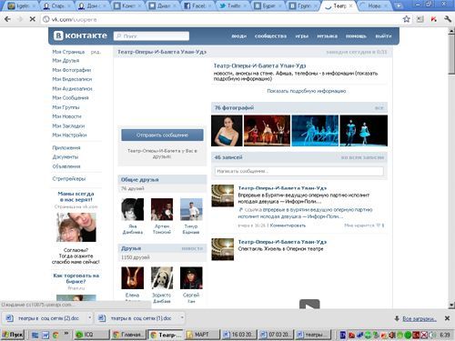The image size is (455, 341).
Task: Click Word quick launch icon in taskbar
Action: pyautogui.click(x=45, y=335)
